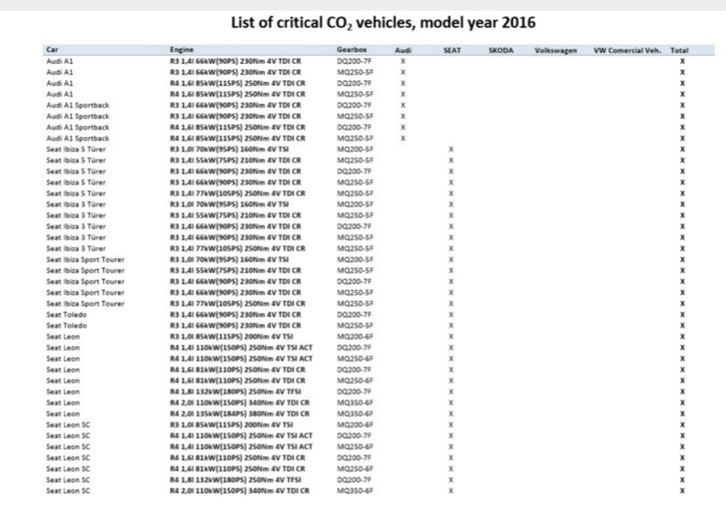
Task: Select the 77kW(105PS) engine cell for Seat Ibiza 5 Türer
Action: point(237,193)
